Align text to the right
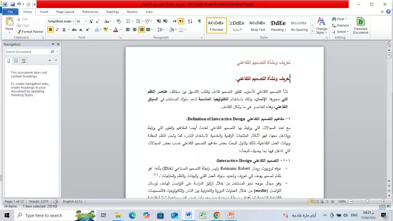The image size is (393, 221). [141, 29]
